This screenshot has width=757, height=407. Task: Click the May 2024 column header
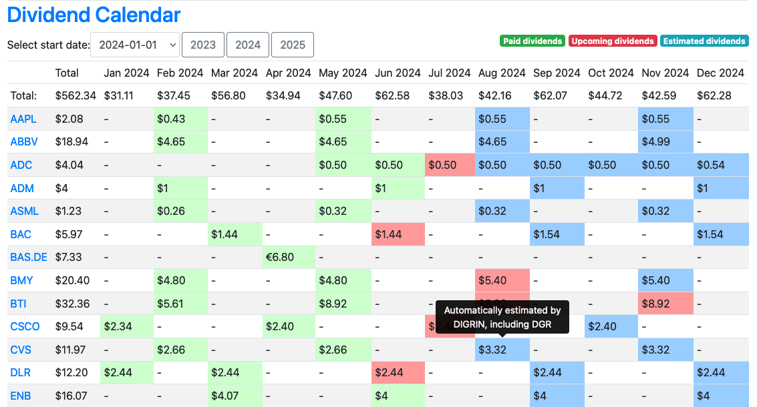[x=343, y=73]
